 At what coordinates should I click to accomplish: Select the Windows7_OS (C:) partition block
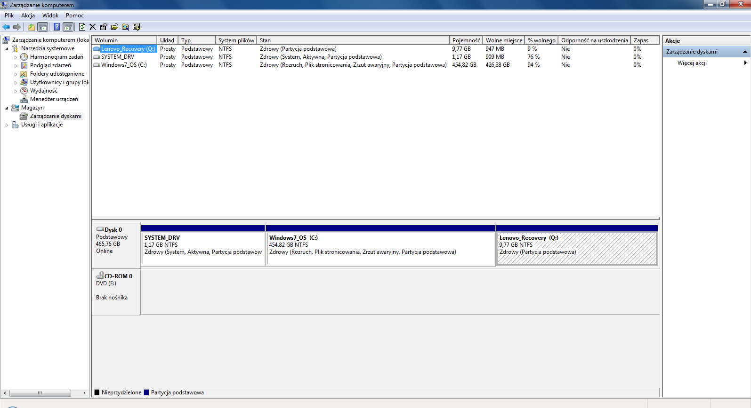[380, 248]
